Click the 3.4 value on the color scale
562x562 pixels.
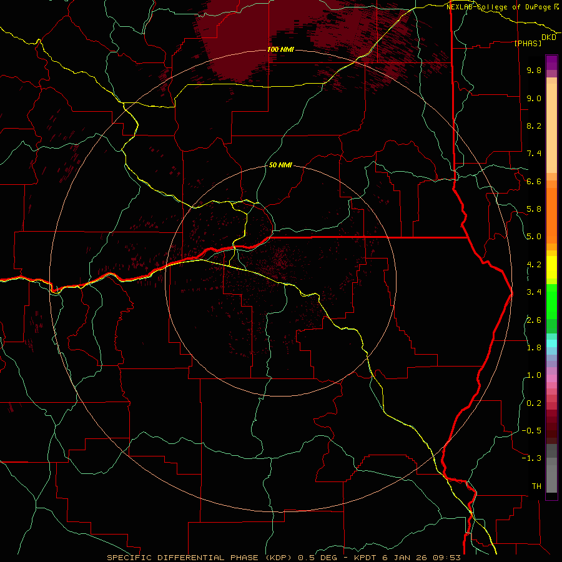[x=534, y=292]
